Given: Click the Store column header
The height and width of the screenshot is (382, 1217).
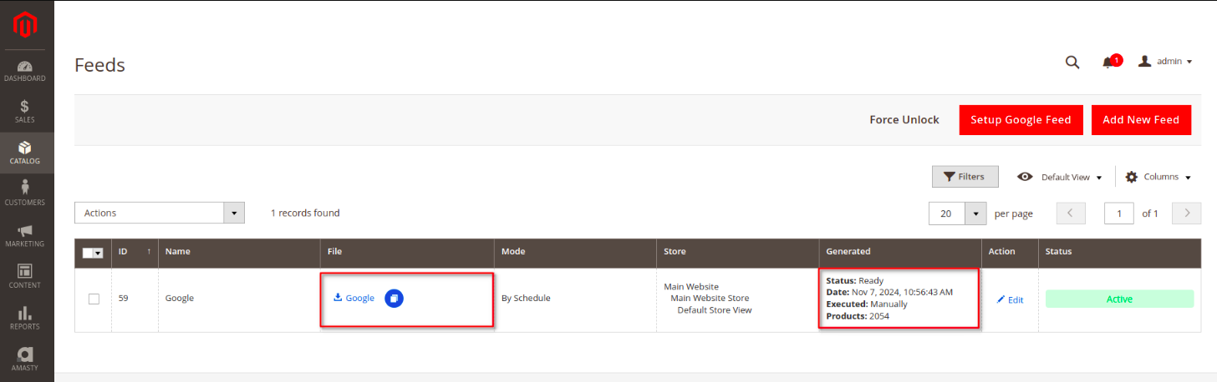Looking at the screenshot, I should tap(737, 252).
